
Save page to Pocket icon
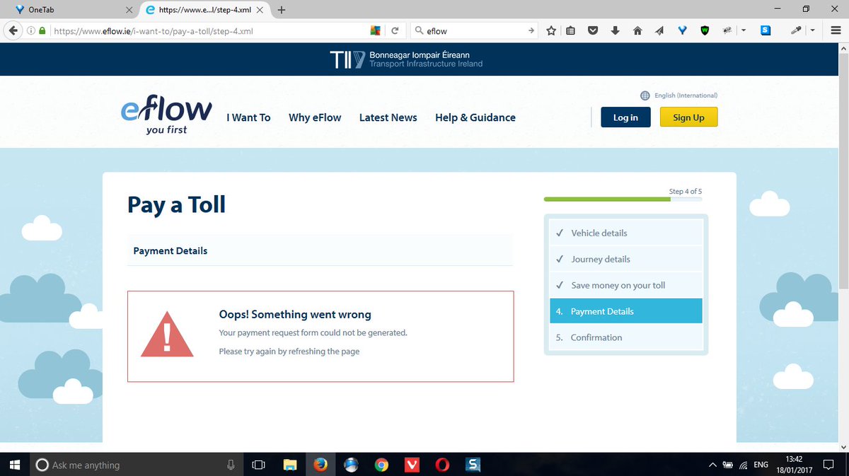pos(593,31)
